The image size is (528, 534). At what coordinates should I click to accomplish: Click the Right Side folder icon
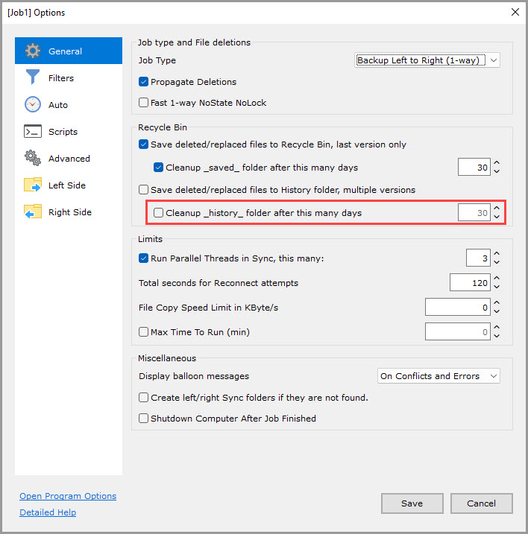tap(32, 212)
